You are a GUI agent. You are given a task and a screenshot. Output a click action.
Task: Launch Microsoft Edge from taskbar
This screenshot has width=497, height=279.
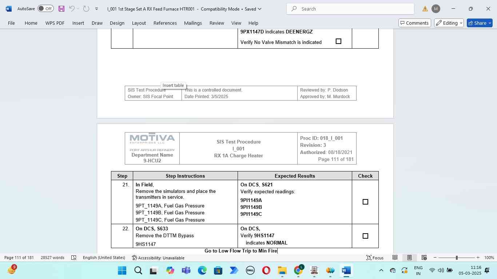[202, 270]
